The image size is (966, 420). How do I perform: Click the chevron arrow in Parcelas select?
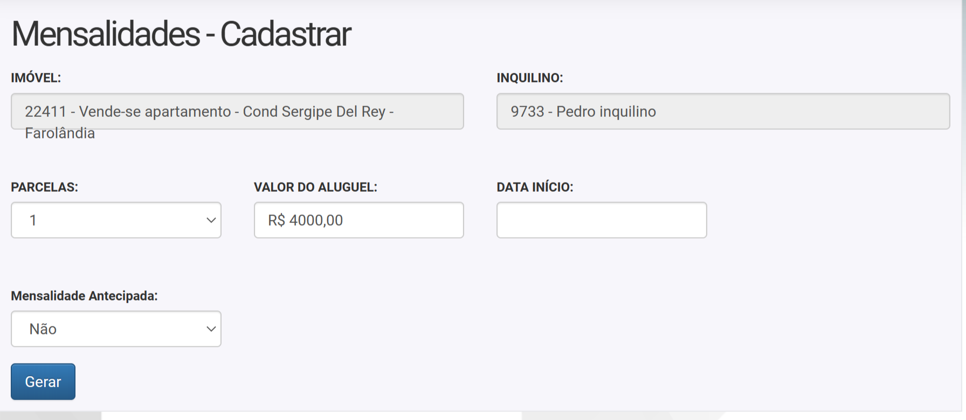(x=211, y=220)
